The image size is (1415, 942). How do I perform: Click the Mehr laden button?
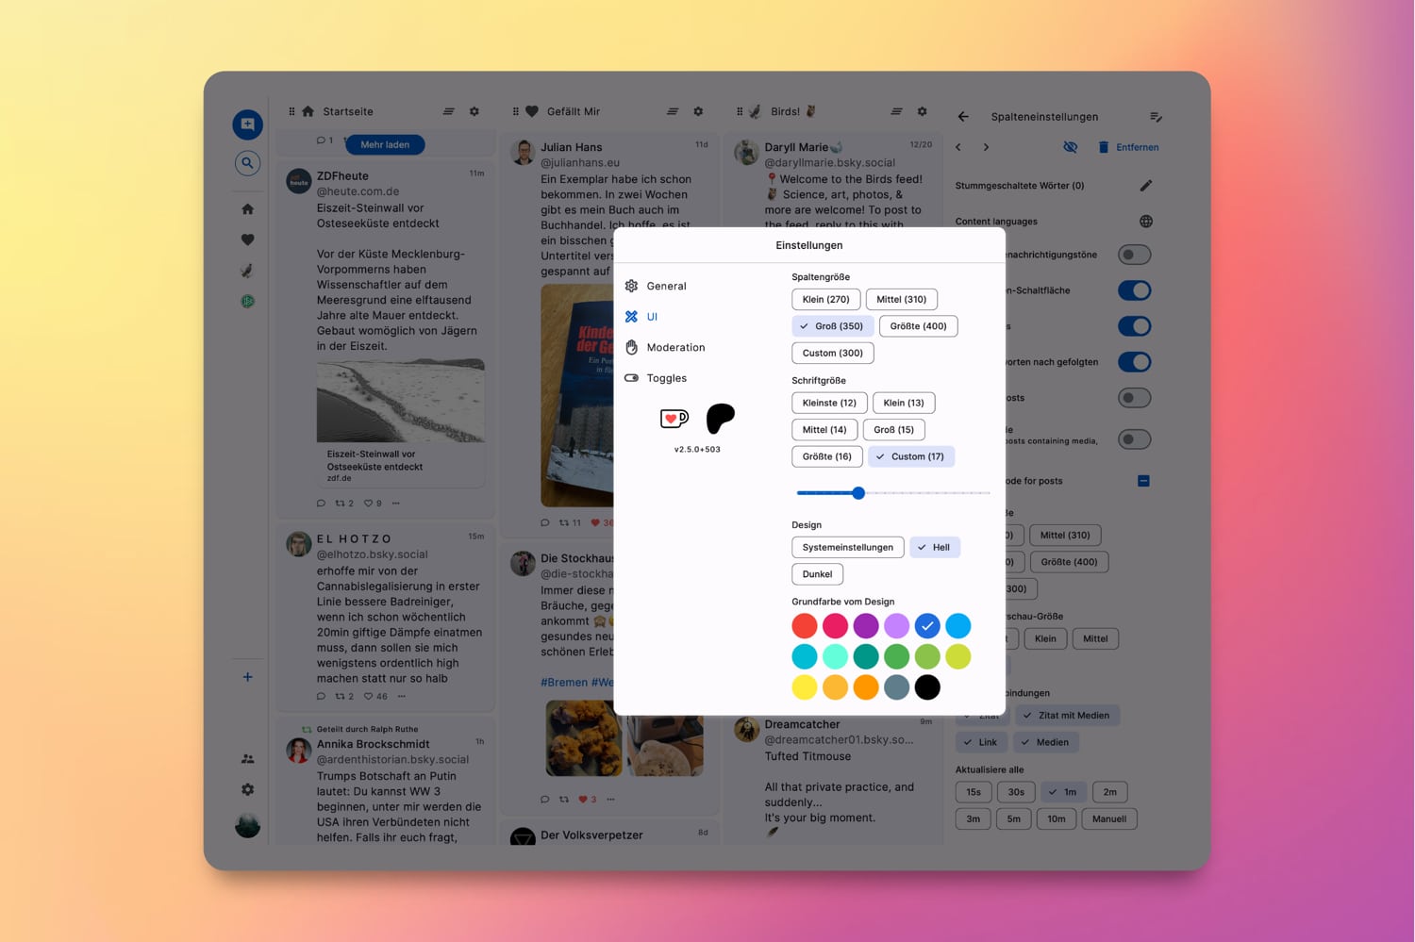(x=385, y=144)
